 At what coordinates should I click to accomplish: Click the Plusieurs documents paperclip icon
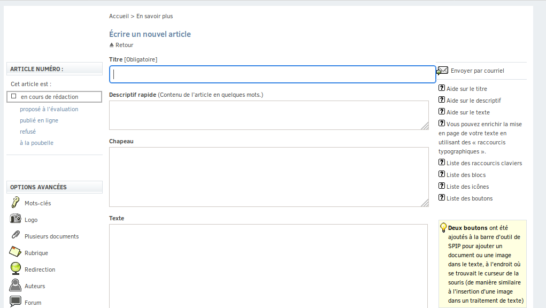point(16,235)
